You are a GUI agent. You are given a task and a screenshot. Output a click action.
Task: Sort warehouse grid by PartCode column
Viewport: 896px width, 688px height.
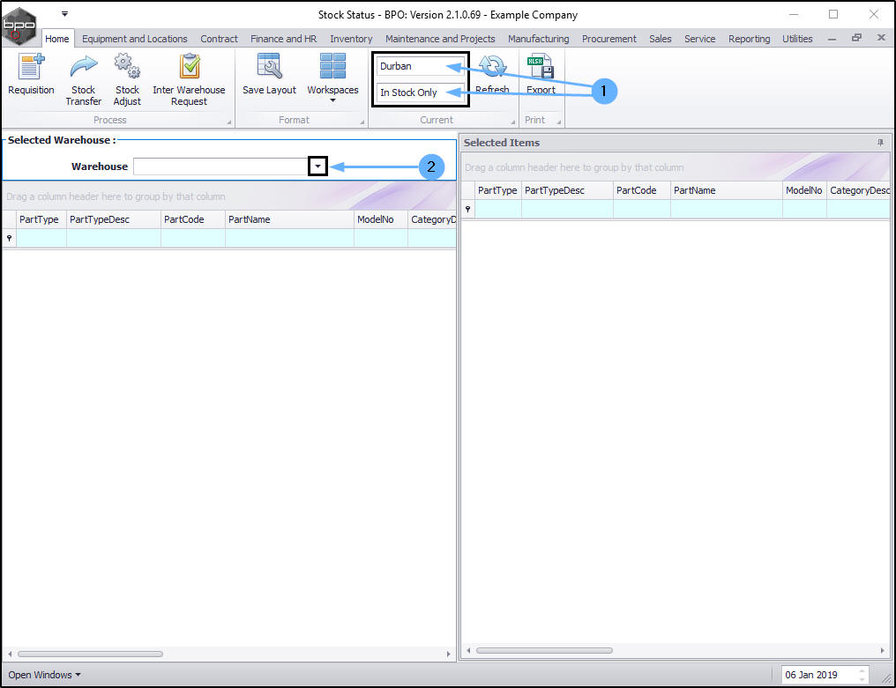coord(193,219)
